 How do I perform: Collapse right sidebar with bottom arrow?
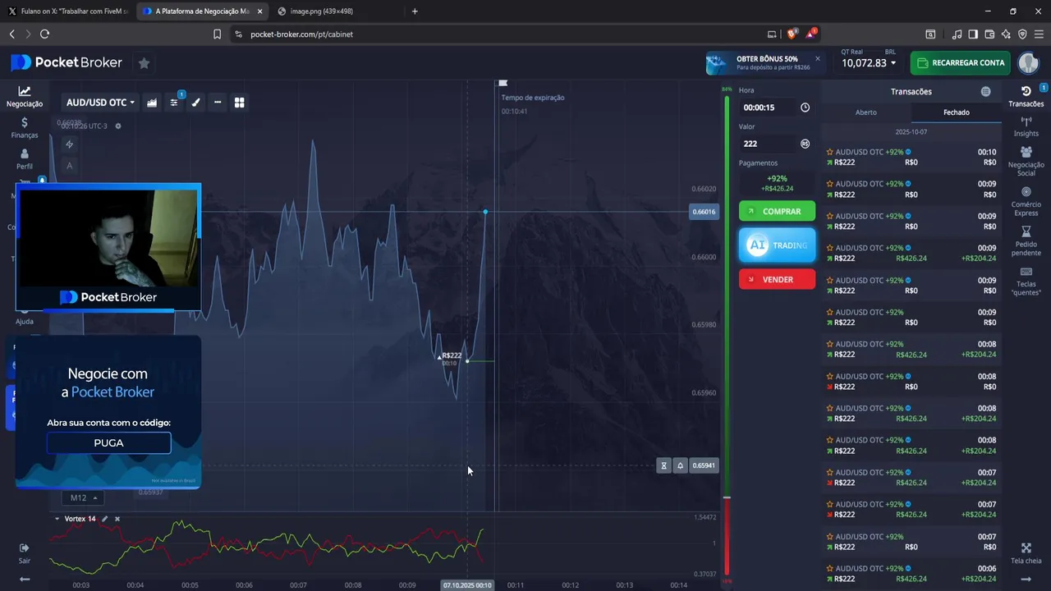pyautogui.click(x=1026, y=579)
